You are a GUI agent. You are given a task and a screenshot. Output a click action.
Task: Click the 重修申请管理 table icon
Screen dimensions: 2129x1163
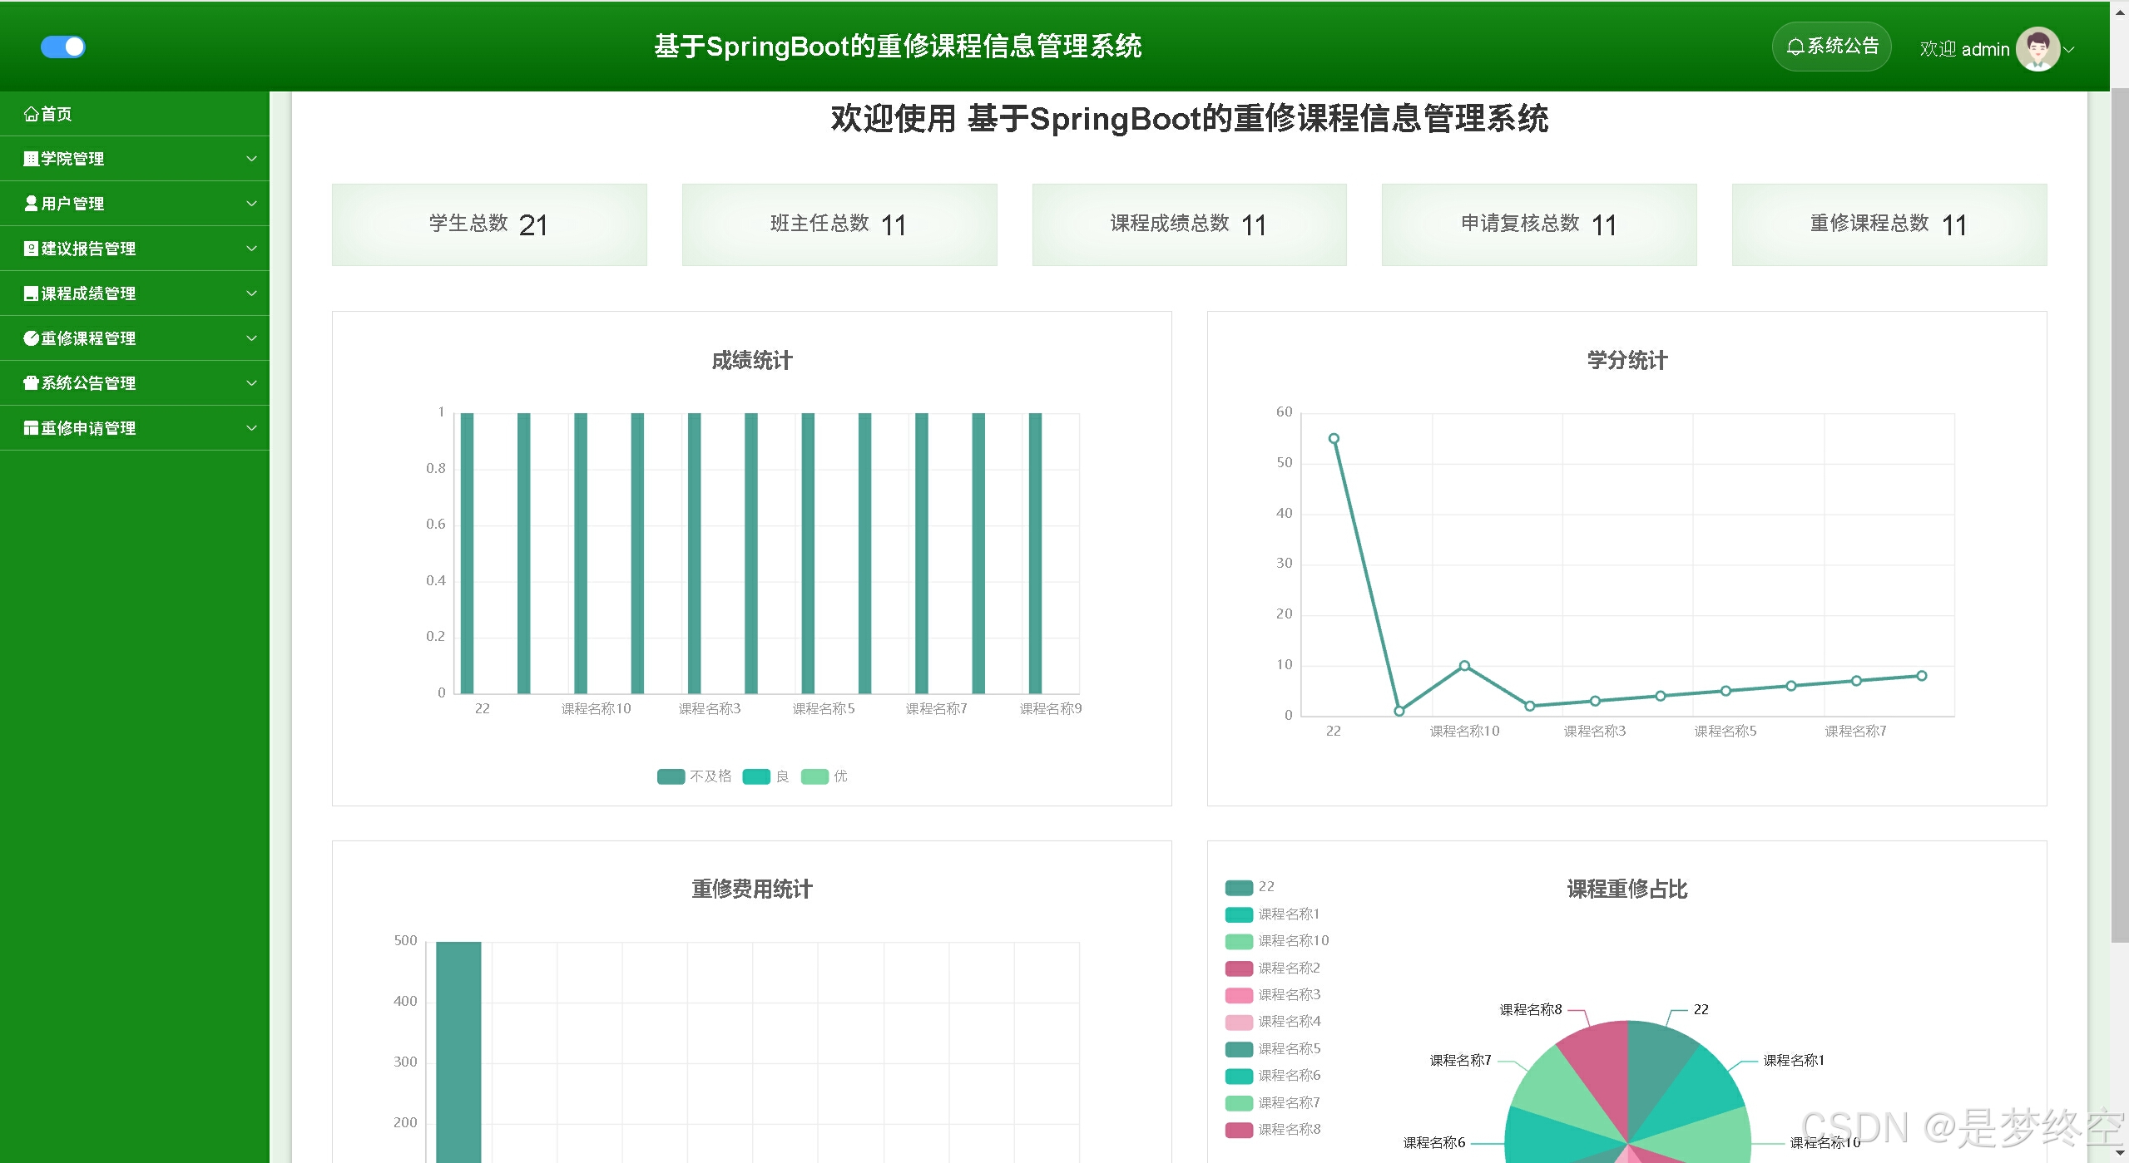click(31, 428)
